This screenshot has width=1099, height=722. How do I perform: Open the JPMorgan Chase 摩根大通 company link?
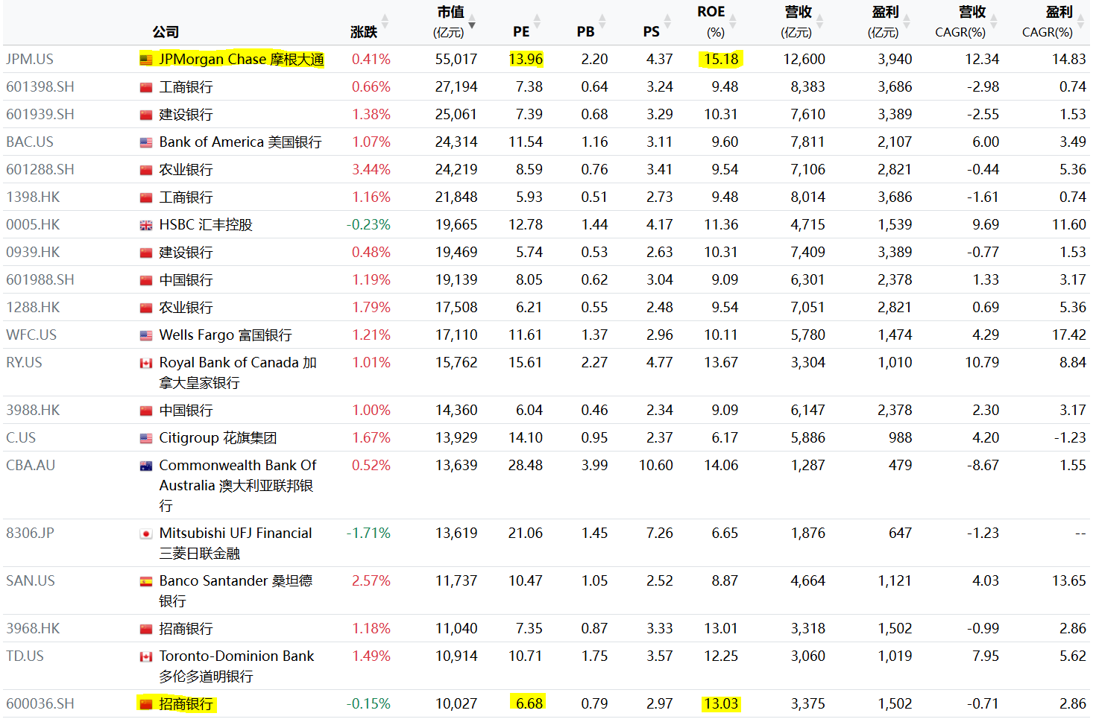pos(242,60)
